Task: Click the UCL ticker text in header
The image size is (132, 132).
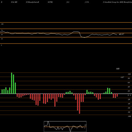Action: 87,2
